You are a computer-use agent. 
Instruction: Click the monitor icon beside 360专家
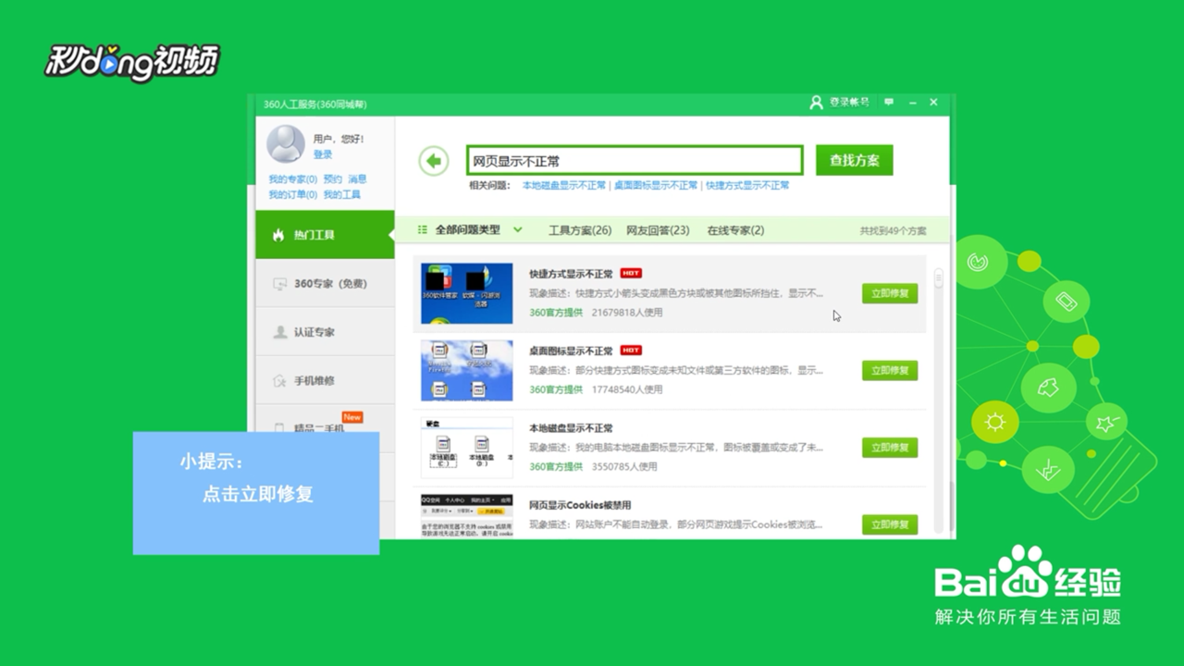279,284
